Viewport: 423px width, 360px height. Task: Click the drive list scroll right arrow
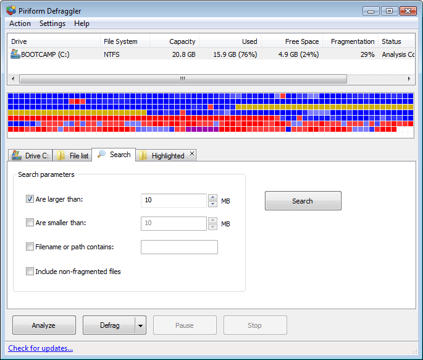click(409, 79)
